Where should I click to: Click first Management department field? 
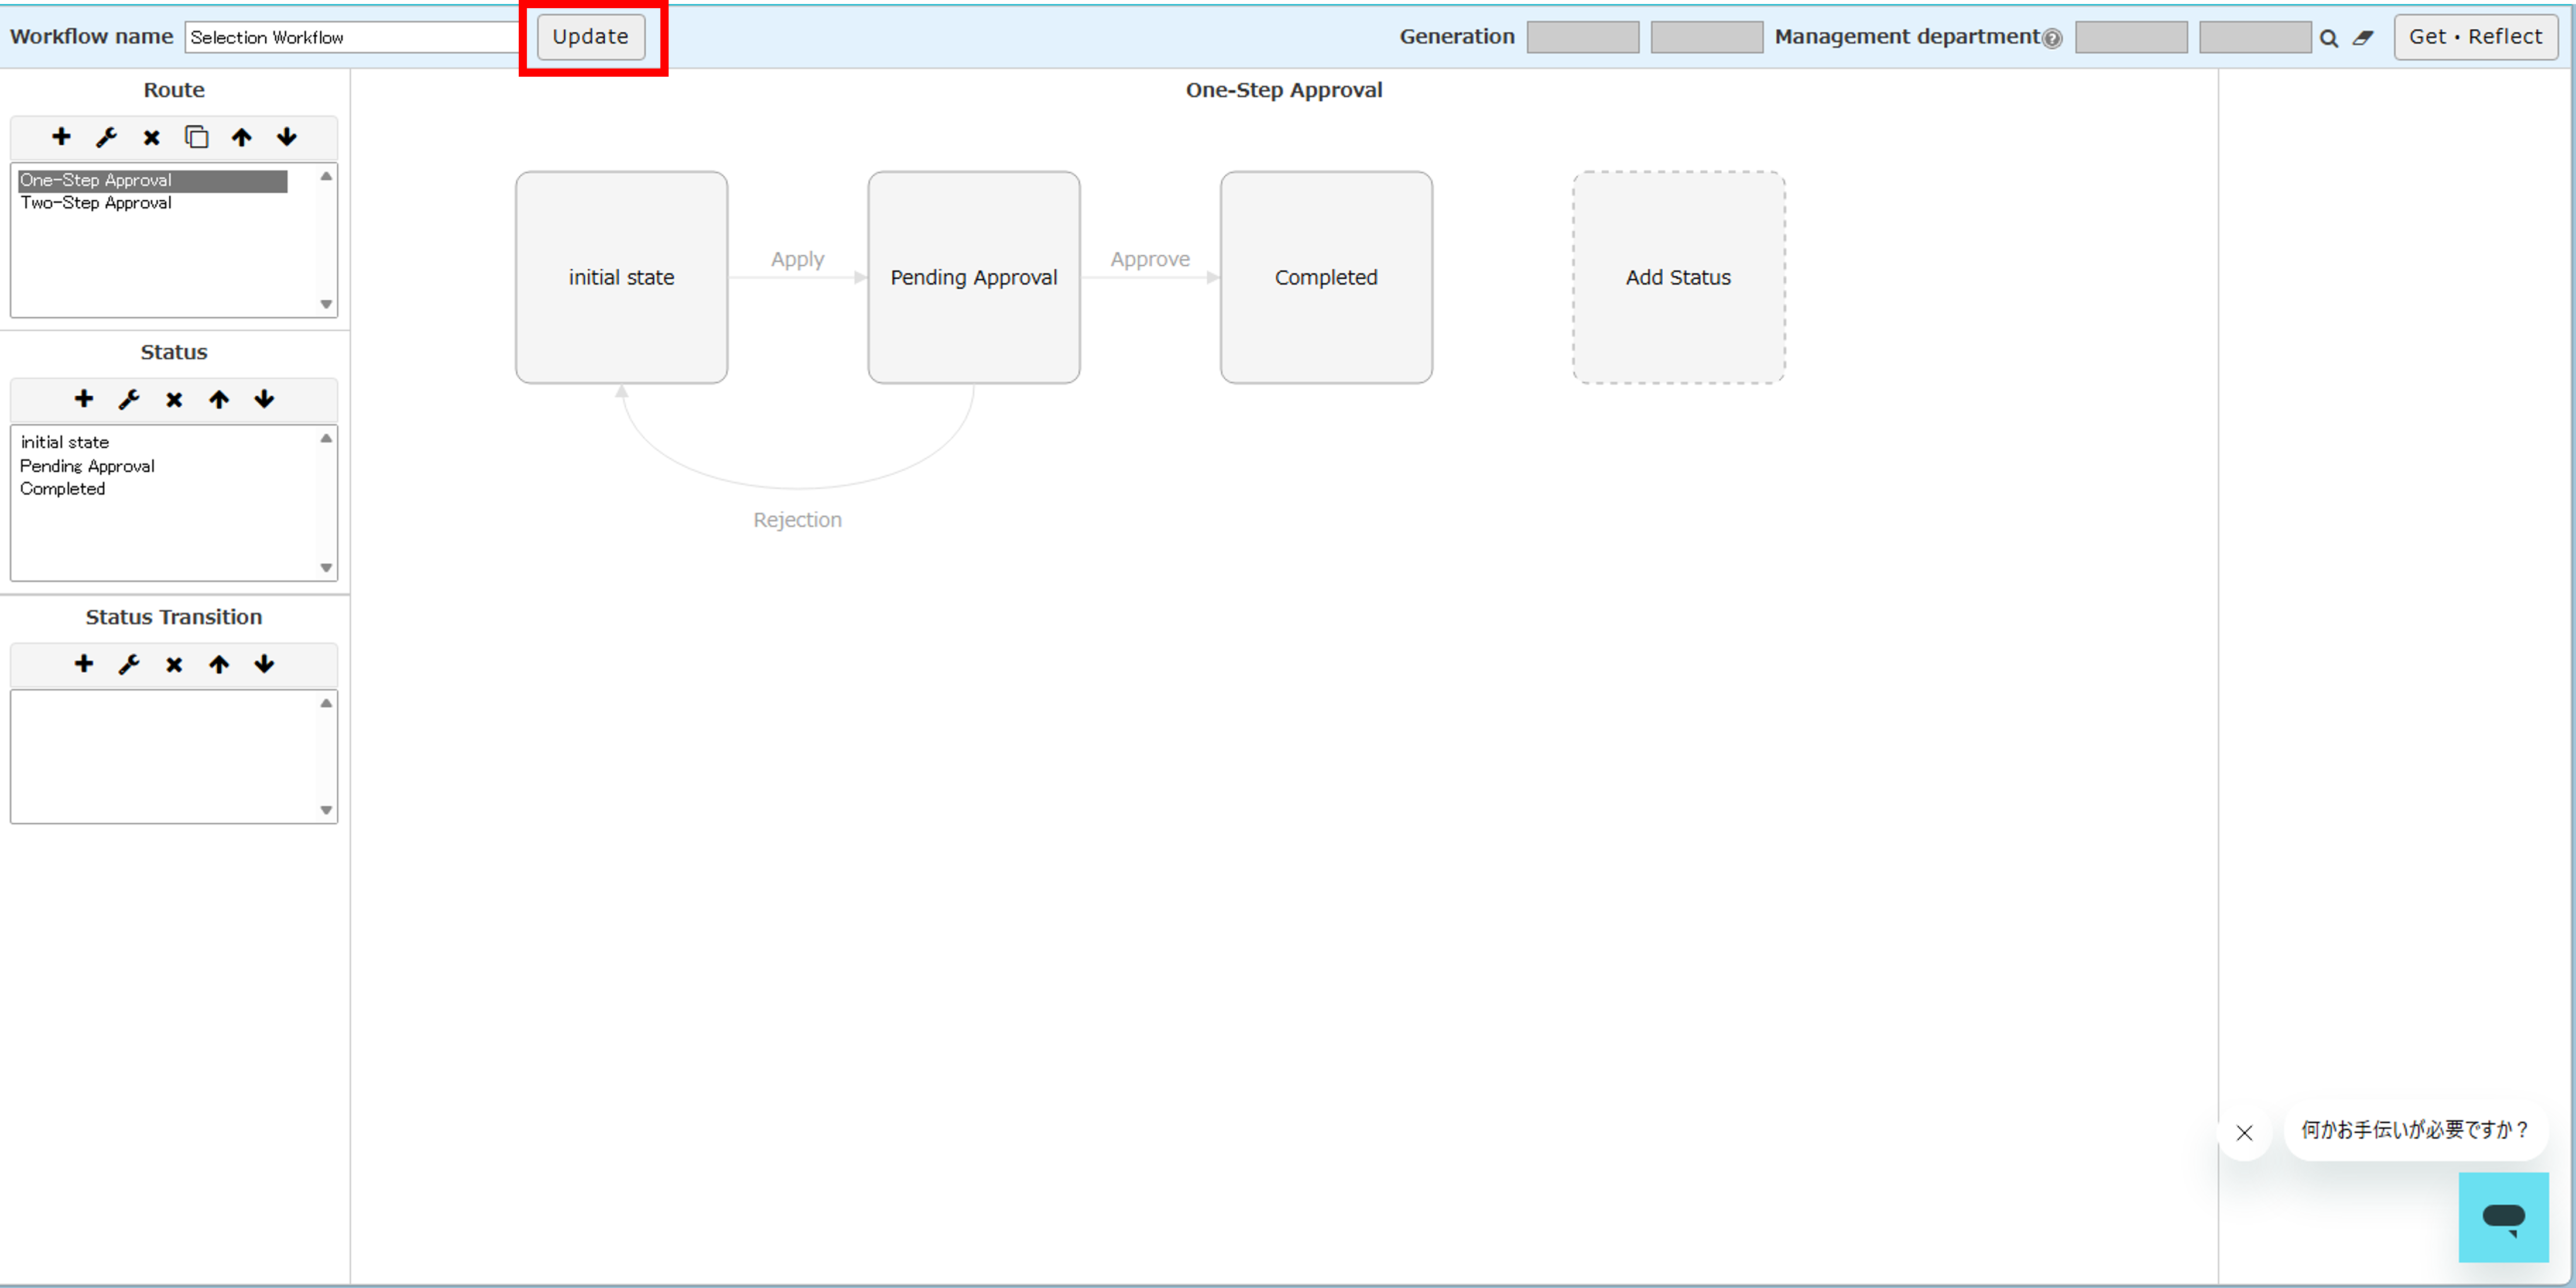[2131, 37]
